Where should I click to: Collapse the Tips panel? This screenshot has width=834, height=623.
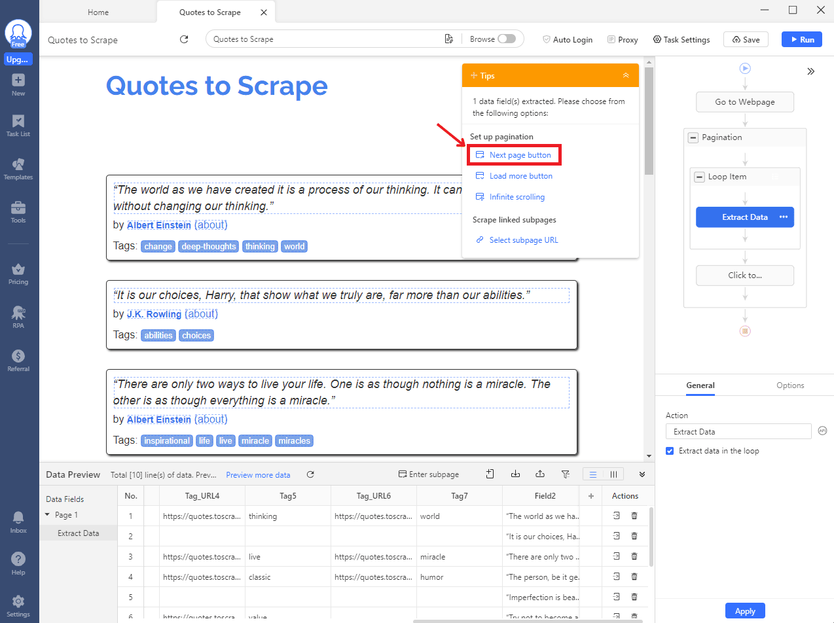click(625, 76)
